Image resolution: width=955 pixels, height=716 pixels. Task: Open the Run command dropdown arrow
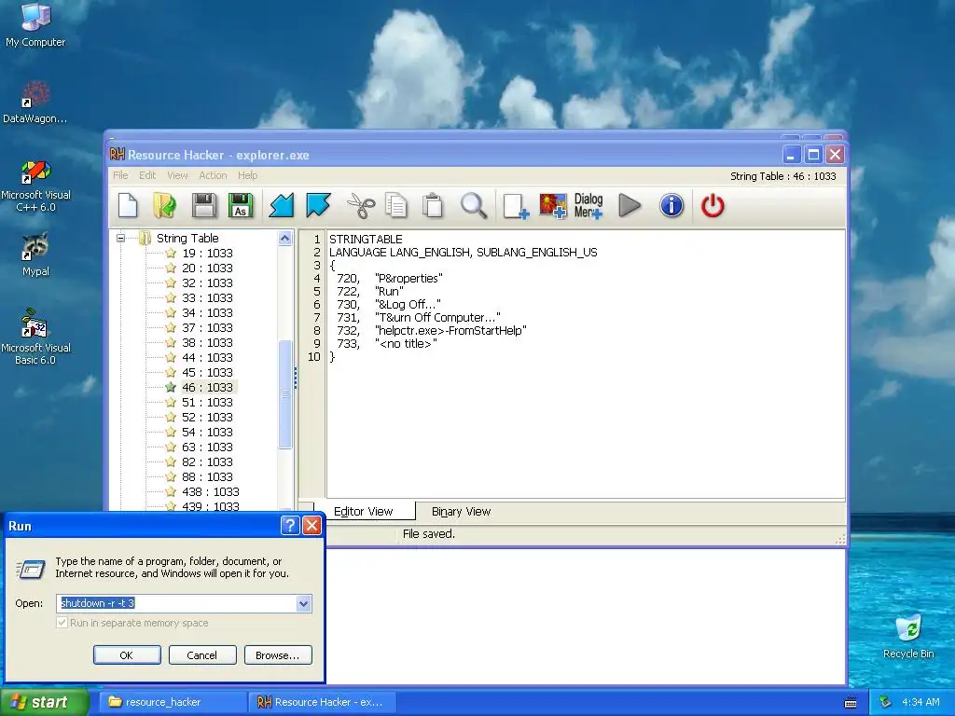click(x=304, y=603)
